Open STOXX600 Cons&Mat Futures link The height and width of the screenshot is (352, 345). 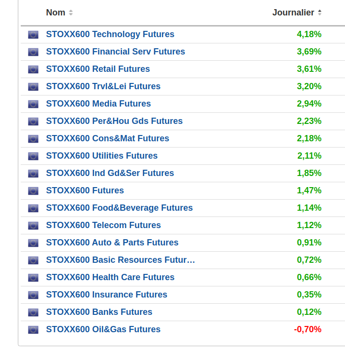[x=107, y=138]
